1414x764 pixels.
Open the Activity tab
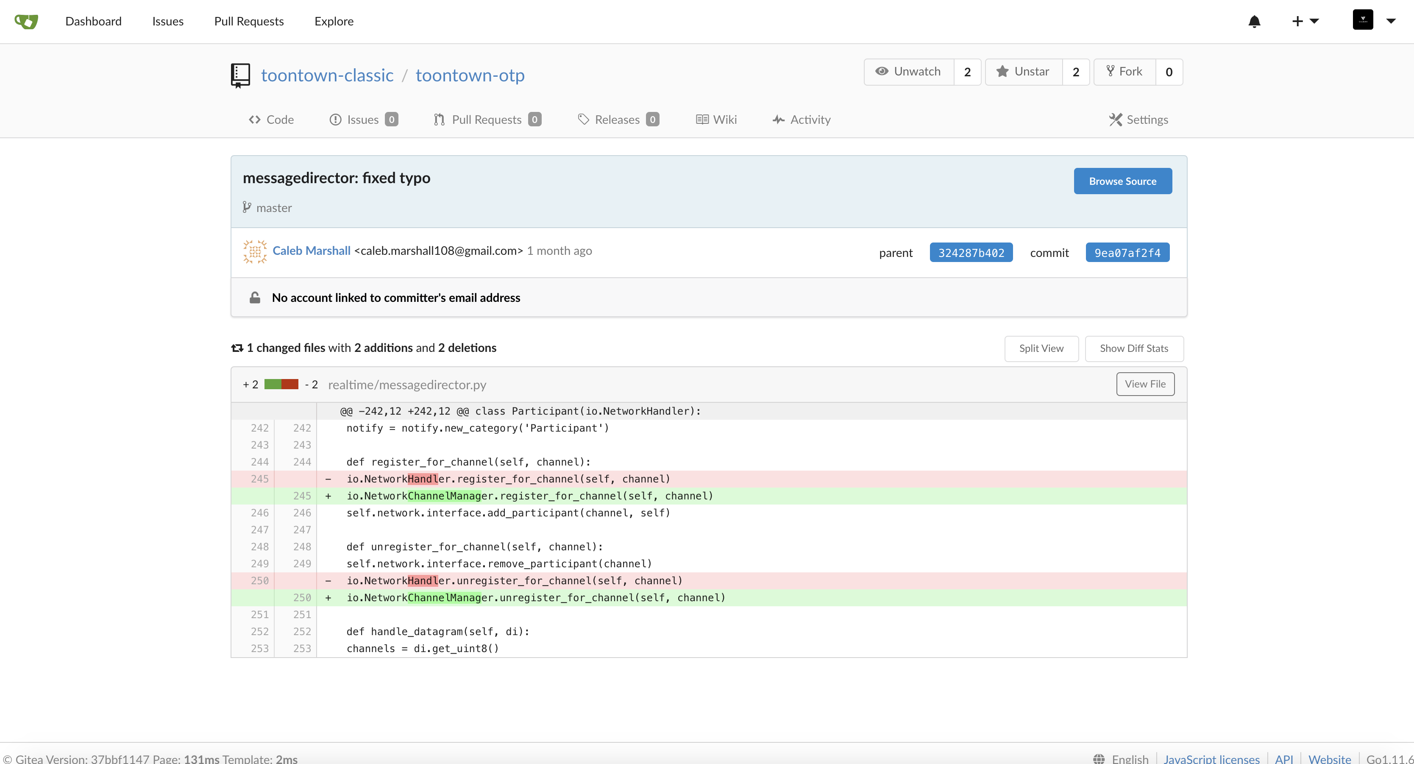(x=802, y=120)
